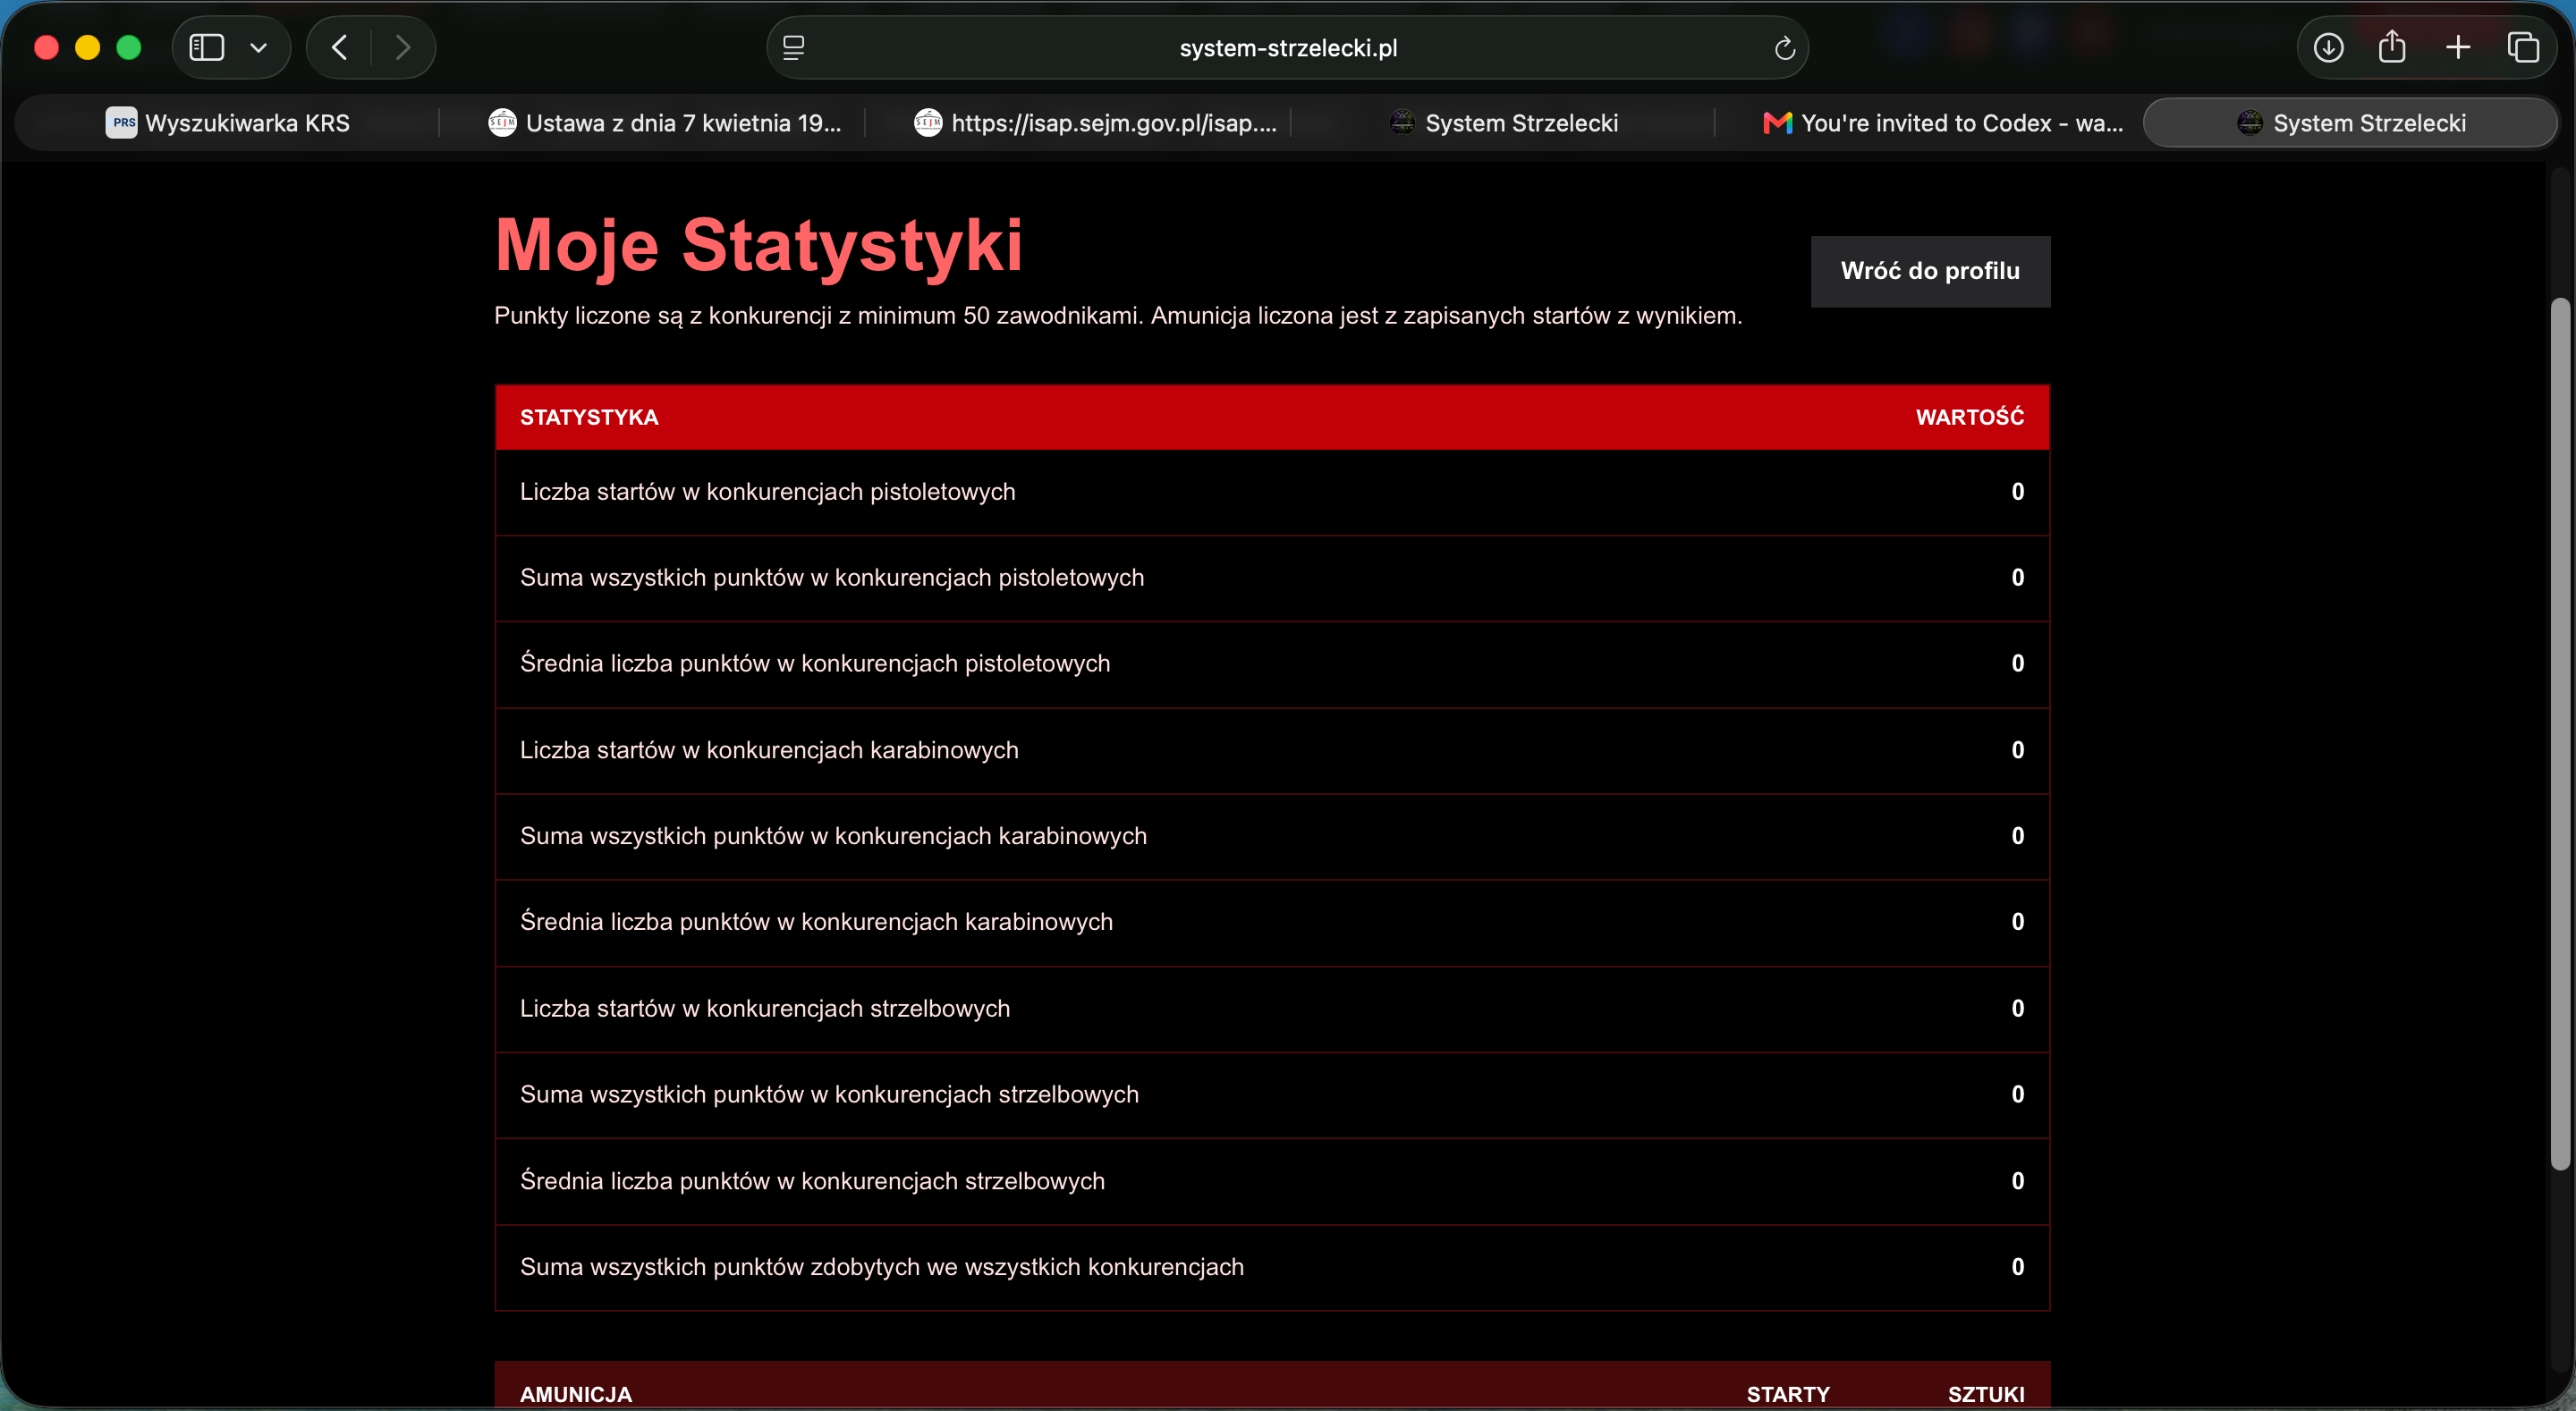Screen dimensions: 2576x1411
Task: Click the KRS favicon on first tab
Action: pyautogui.click(x=121, y=123)
